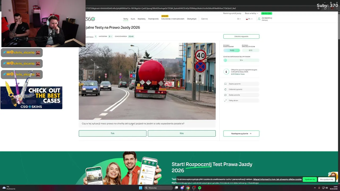Viewport: 340px width, 191px height.
Task: Click the NOWOŚĆ badge above Szkolenie
Action: [165, 16]
